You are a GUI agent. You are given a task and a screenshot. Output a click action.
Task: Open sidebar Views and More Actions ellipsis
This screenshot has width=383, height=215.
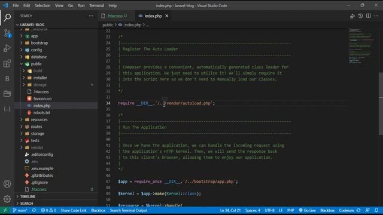pos(91,16)
